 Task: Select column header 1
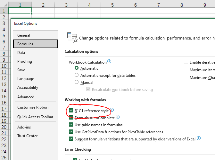click(x=20, y=5)
